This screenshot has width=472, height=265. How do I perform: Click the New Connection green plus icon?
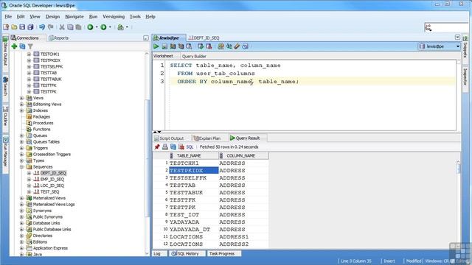click(x=14, y=46)
